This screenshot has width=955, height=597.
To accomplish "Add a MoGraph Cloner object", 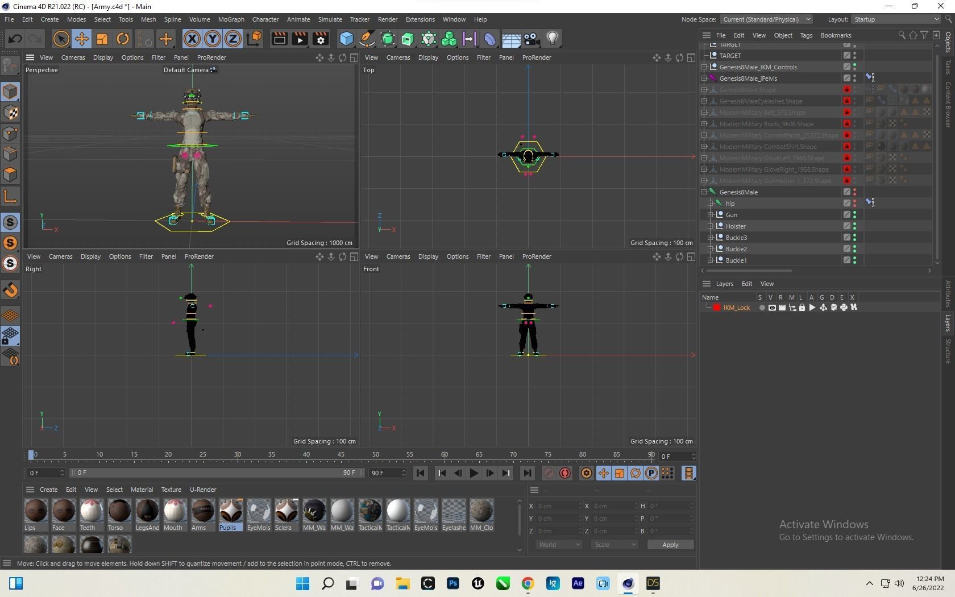I will 449,39.
